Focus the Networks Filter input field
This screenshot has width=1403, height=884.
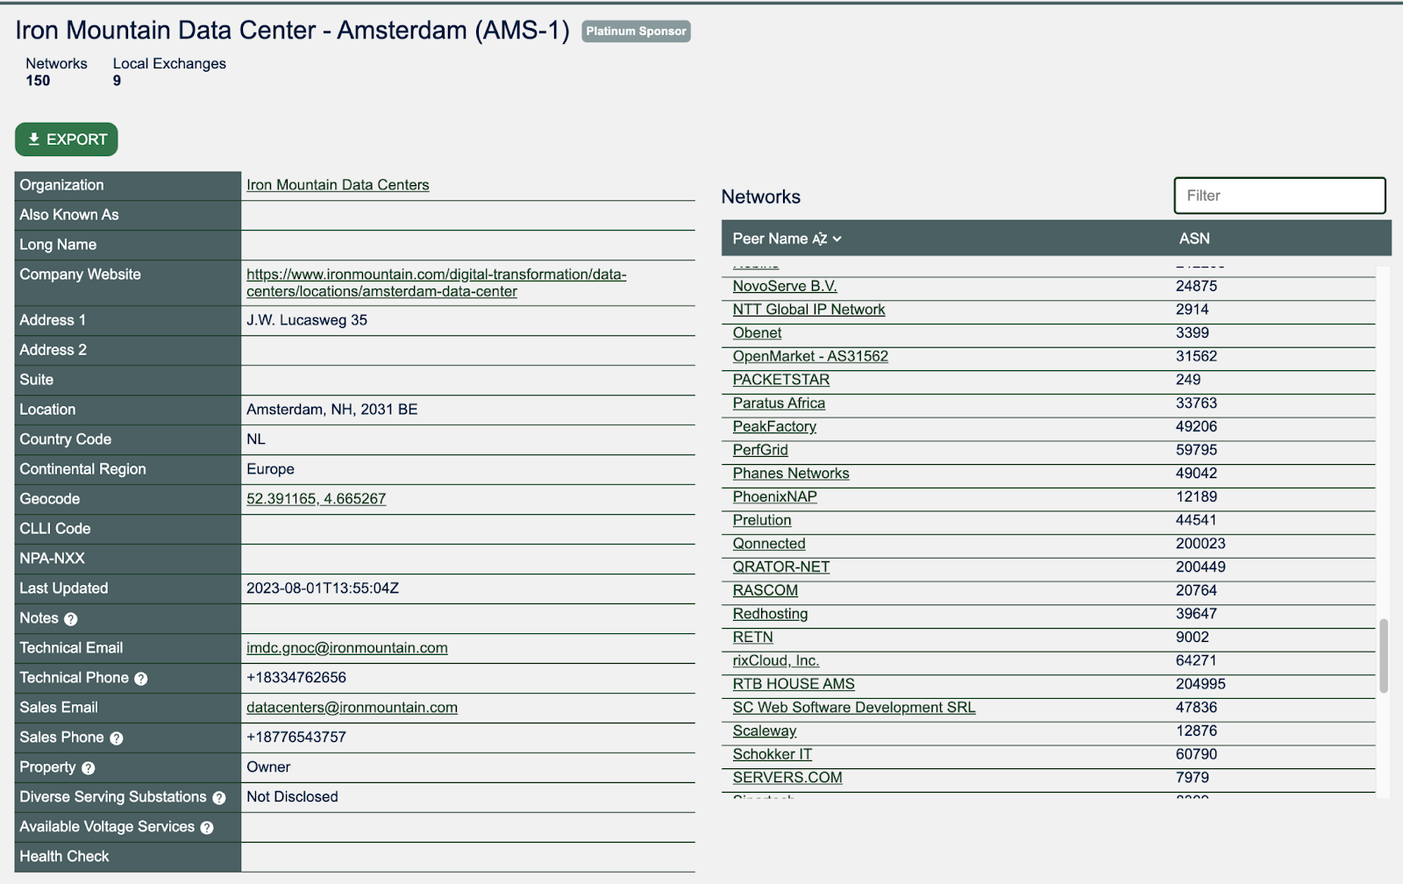(1279, 196)
